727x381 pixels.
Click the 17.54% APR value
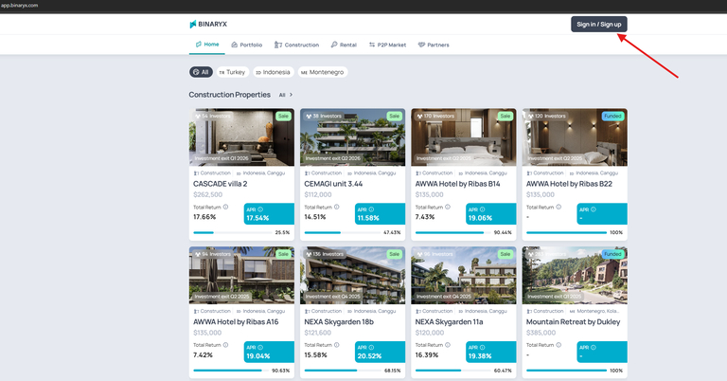(257, 218)
